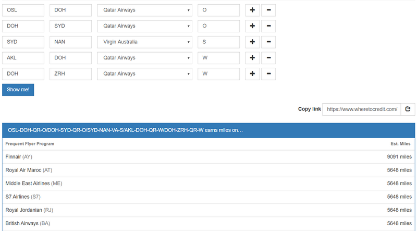Focus DOH destination field in AKL row
417x231 pixels.
(70, 58)
